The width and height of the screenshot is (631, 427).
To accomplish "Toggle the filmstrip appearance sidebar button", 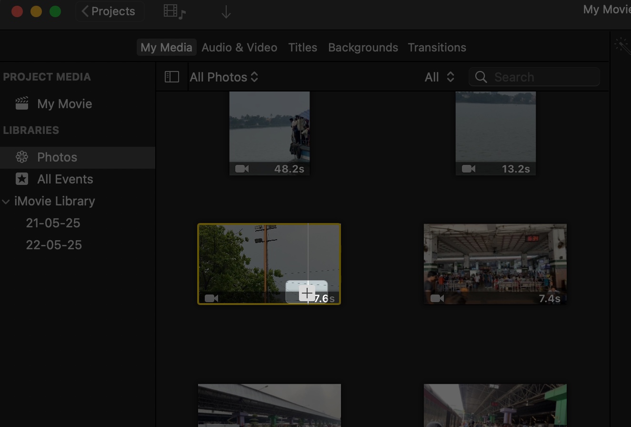I will [x=171, y=77].
